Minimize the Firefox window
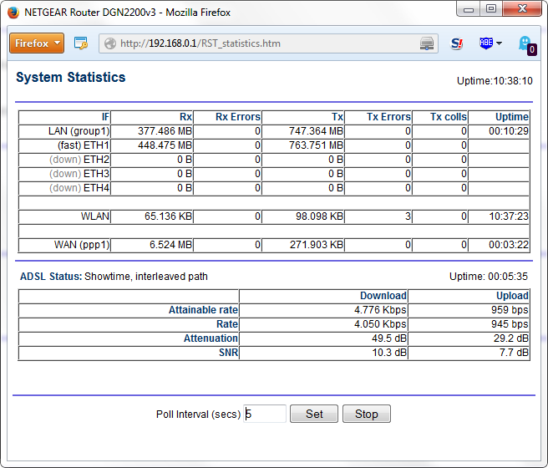548x468 pixels. [470, 9]
